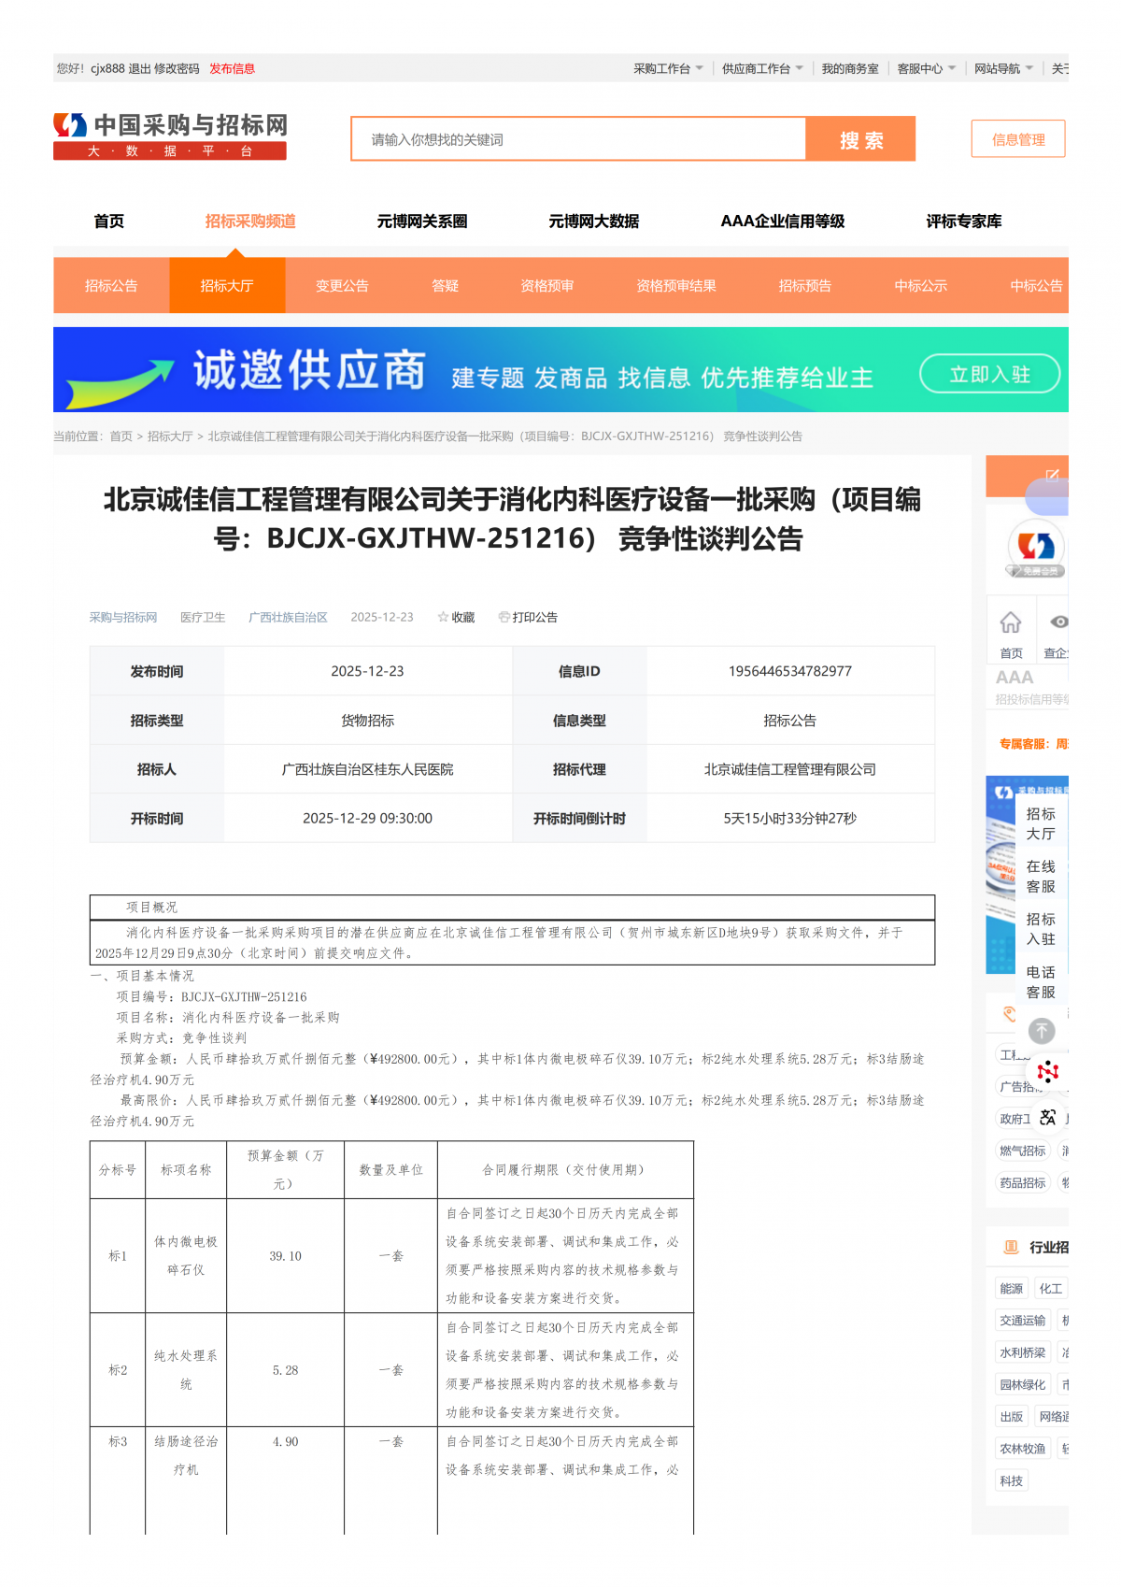Click the 信息管理 button
The image size is (1121, 1587).
(1017, 139)
